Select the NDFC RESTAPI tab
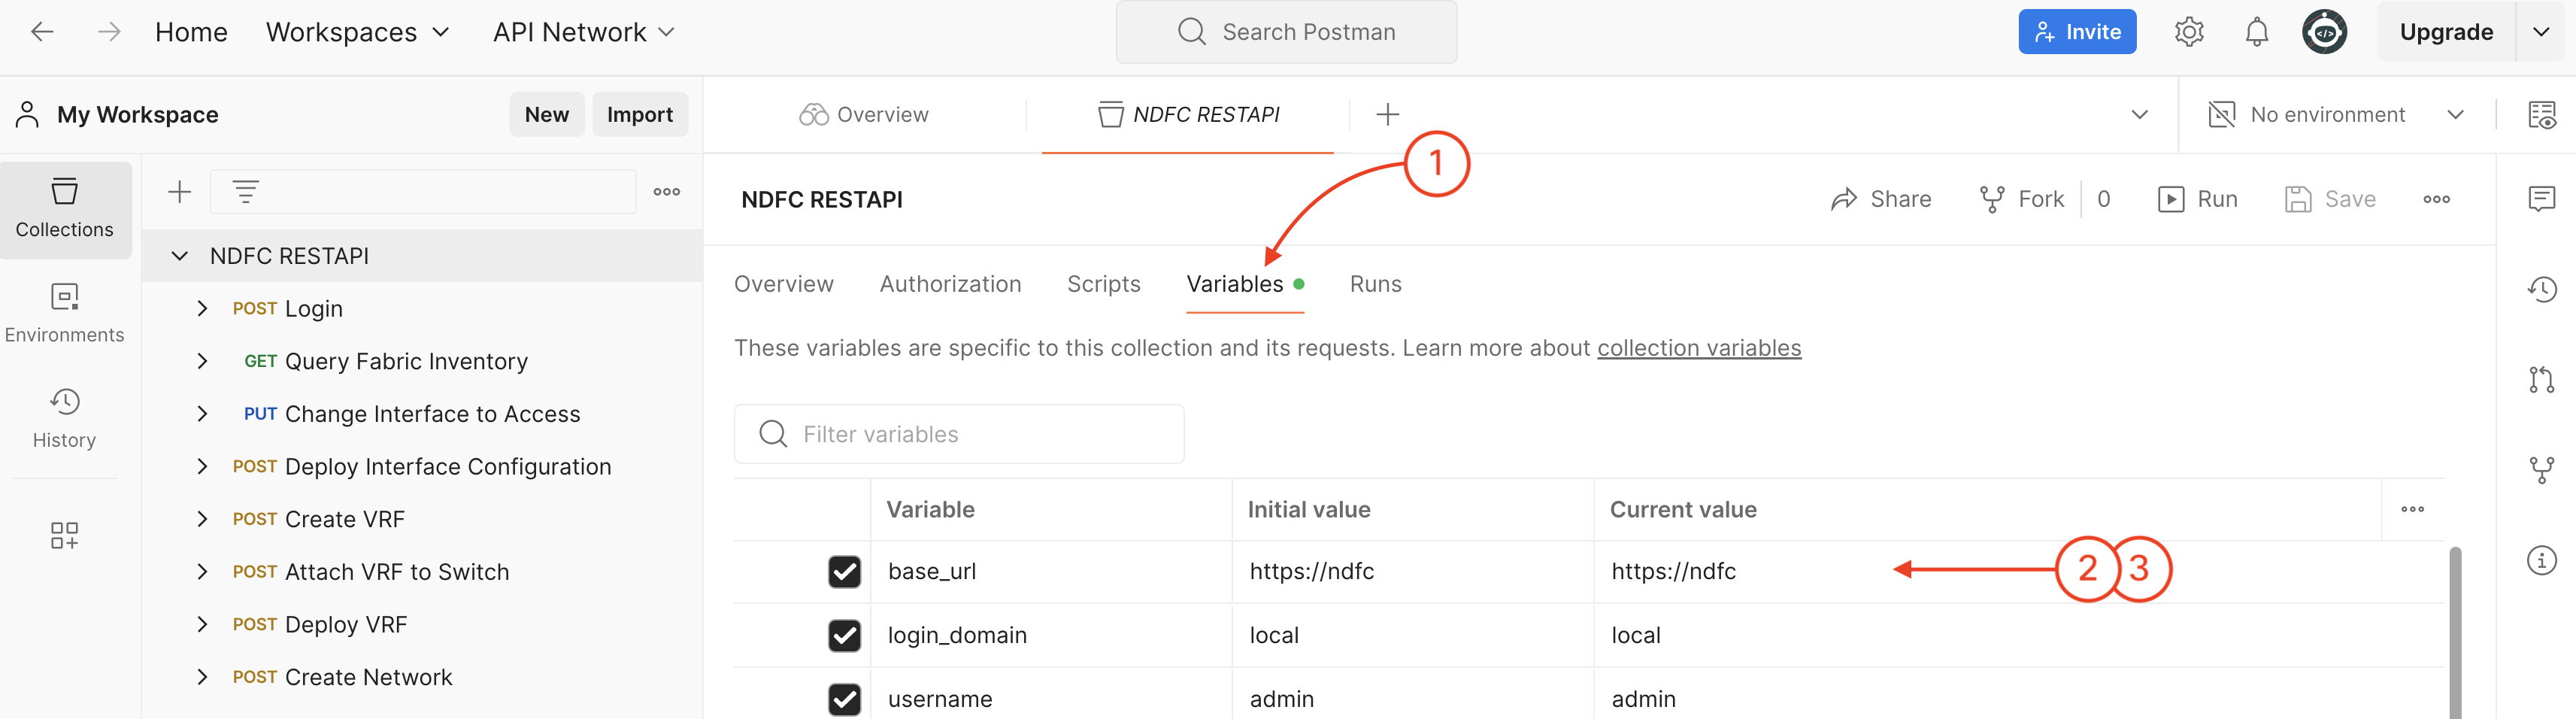Image resolution: width=2576 pixels, height=719 pixels. pyautogui.click(x=1188, y=115)
